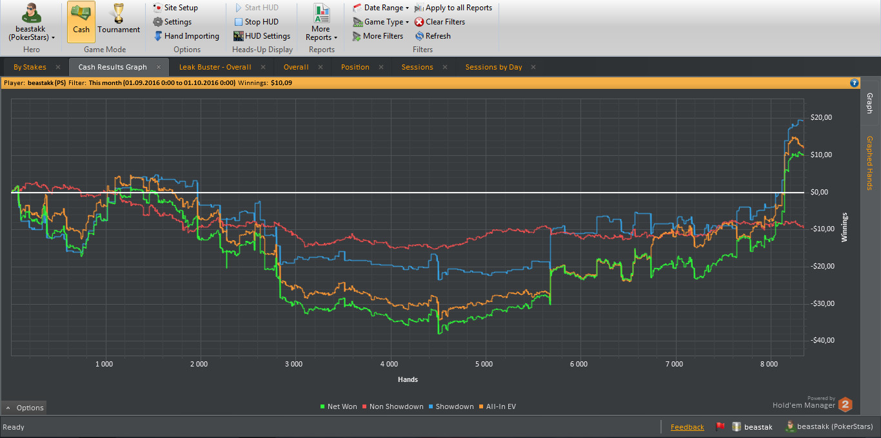Screen dimensions: 881x438
Task: Open the Date Range filter dropdown
Action: click(381, 8)
